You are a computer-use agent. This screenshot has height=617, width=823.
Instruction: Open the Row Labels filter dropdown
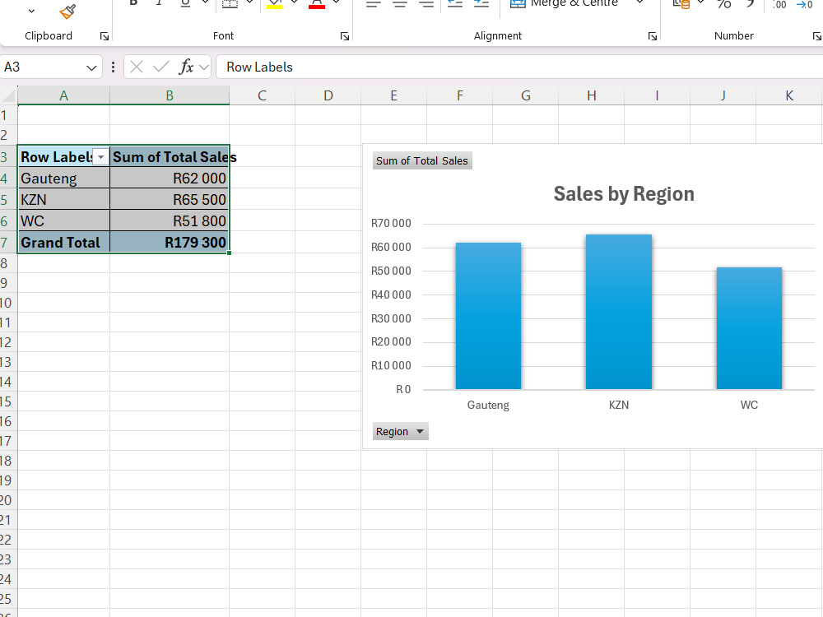point(100,157)
